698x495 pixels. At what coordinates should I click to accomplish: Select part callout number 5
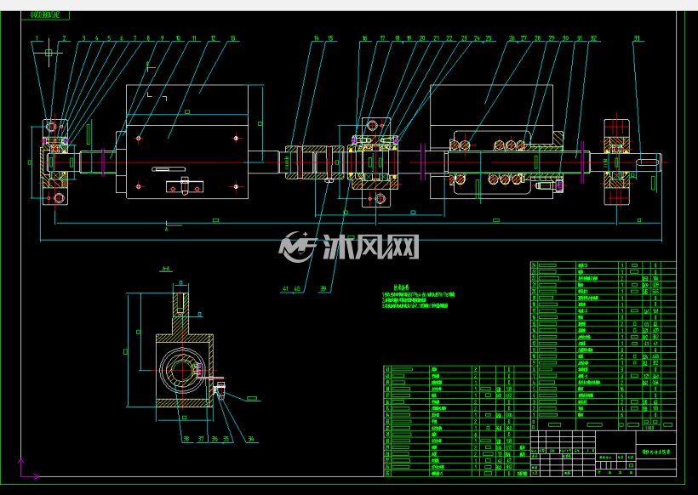tap(109, 38)
